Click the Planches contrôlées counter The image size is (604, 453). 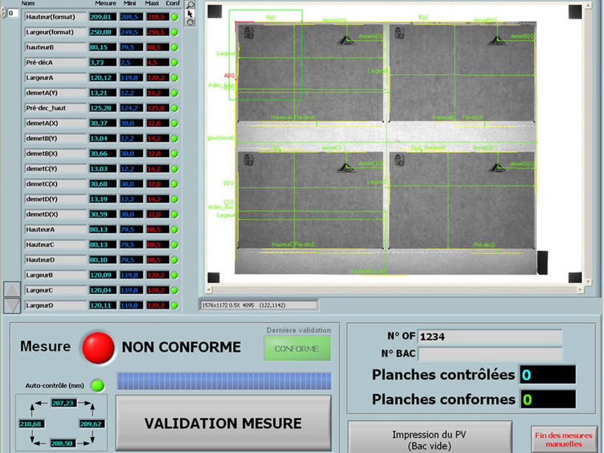tap(547, 374)
